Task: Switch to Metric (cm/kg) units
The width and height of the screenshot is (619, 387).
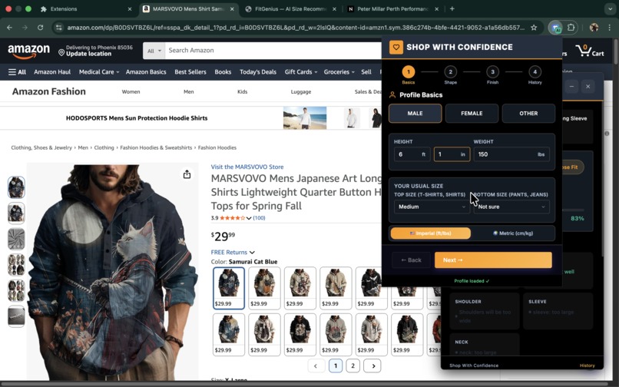Action: [513, 233]
